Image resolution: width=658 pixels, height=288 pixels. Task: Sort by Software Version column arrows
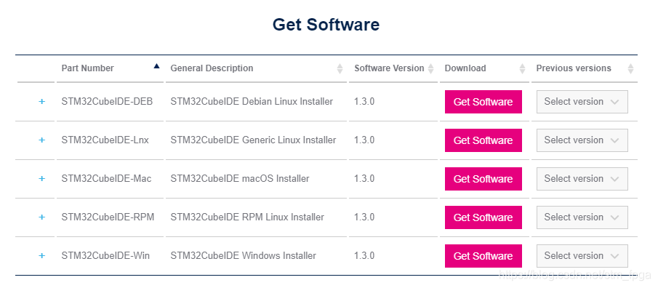430,68
